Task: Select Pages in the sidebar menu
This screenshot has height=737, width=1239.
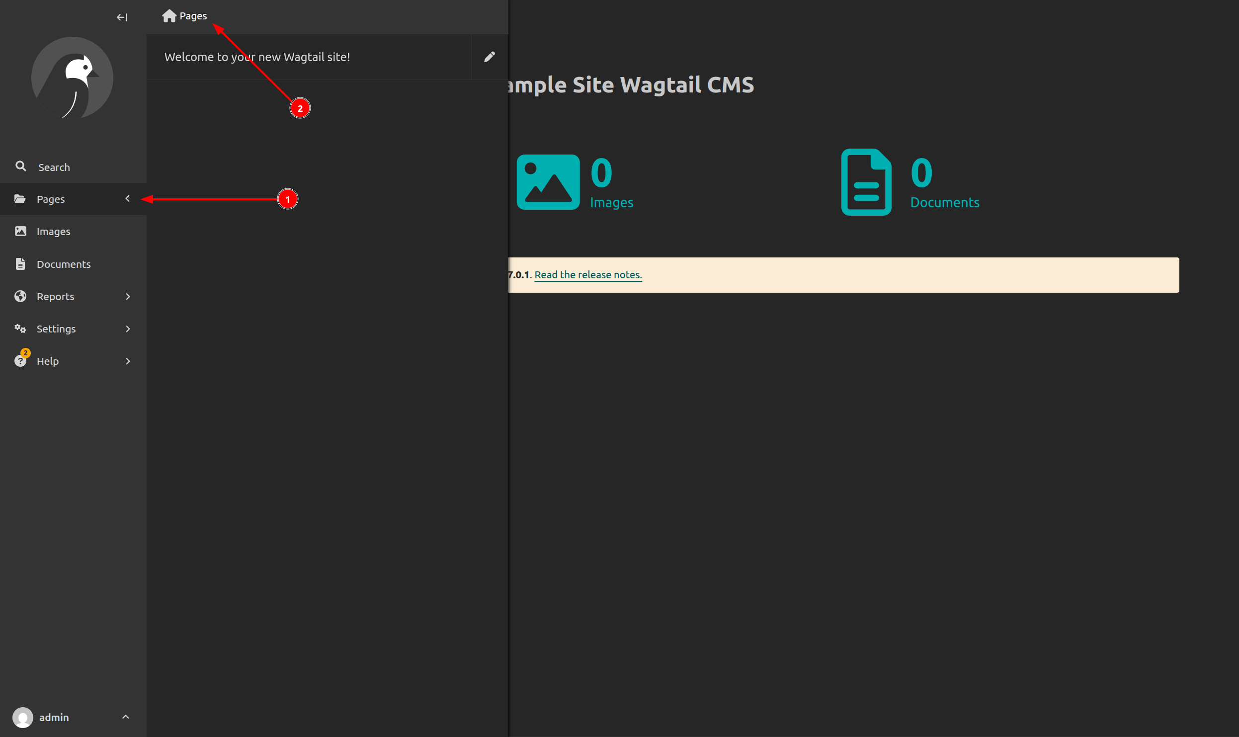Action: [x=73, y=199]
